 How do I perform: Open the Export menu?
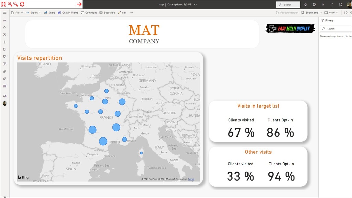[34, 13]
